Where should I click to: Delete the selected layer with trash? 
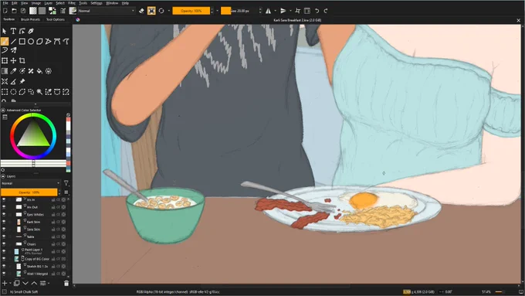coord(66,284)
